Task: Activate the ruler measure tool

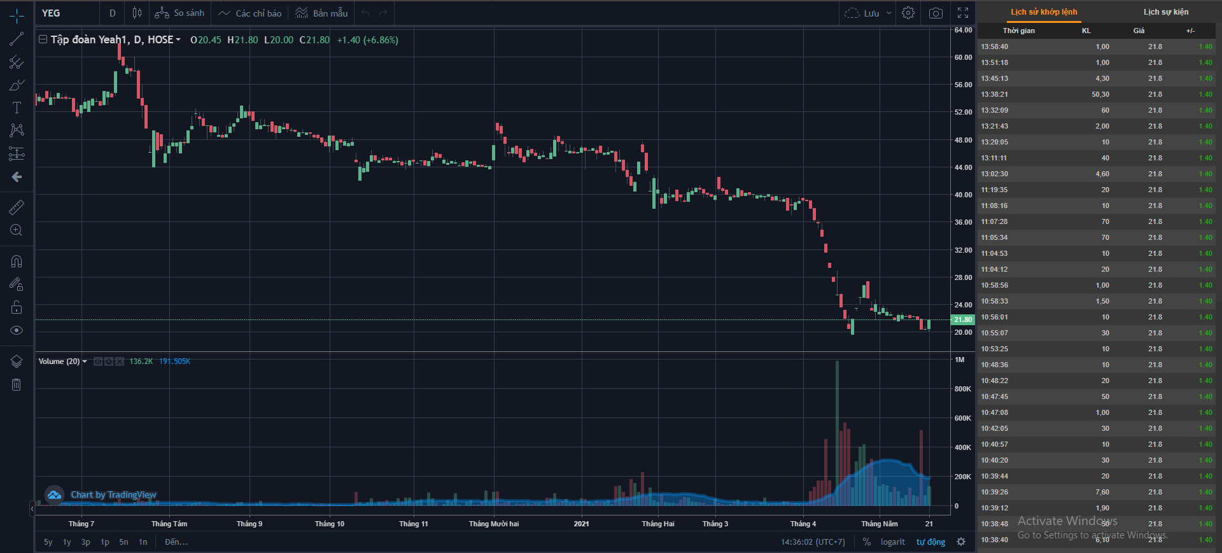Action: (17, 207)
